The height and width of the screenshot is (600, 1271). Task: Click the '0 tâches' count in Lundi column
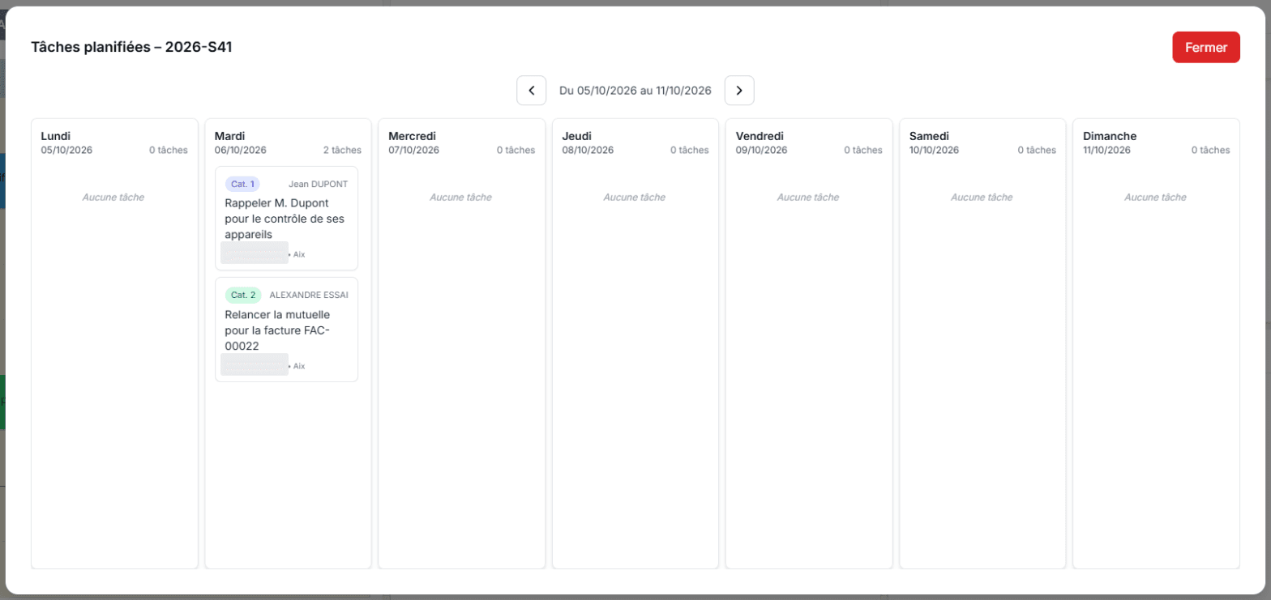coord(169,150)
